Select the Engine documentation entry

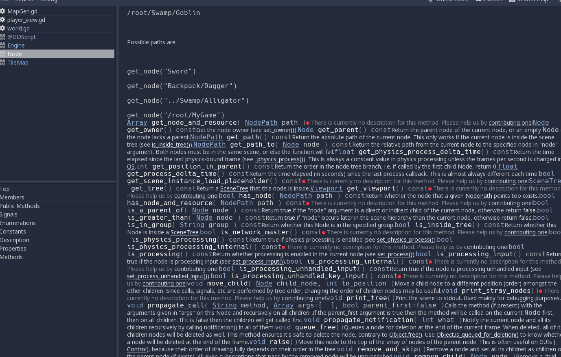click(16, 45)
